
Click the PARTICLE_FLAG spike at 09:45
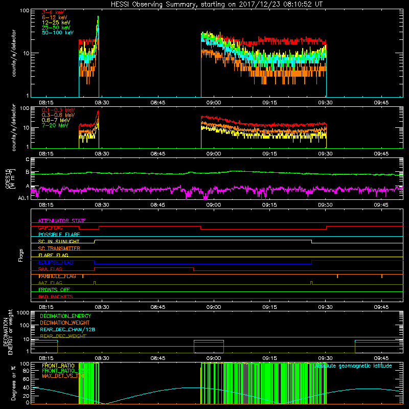point(382,276)
